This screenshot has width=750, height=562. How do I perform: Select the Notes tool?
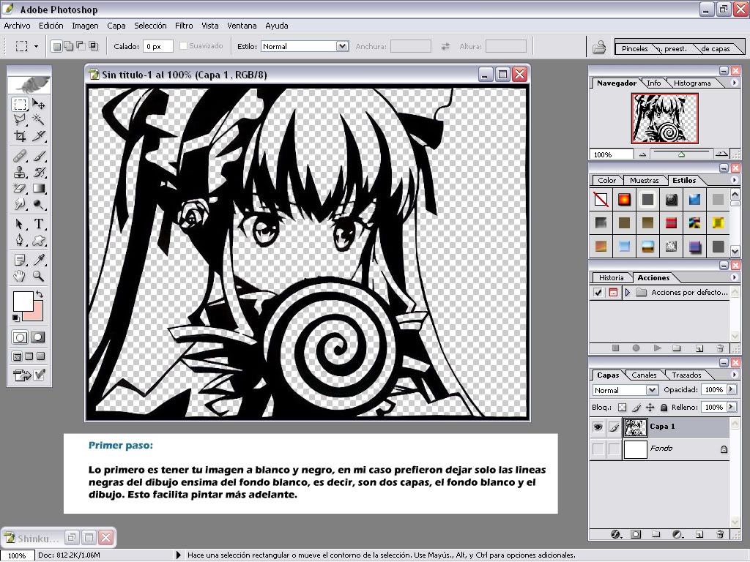(20, 260)
